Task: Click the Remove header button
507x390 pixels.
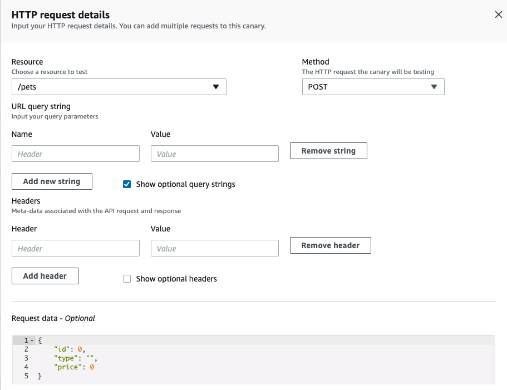Action: (330, 245)
